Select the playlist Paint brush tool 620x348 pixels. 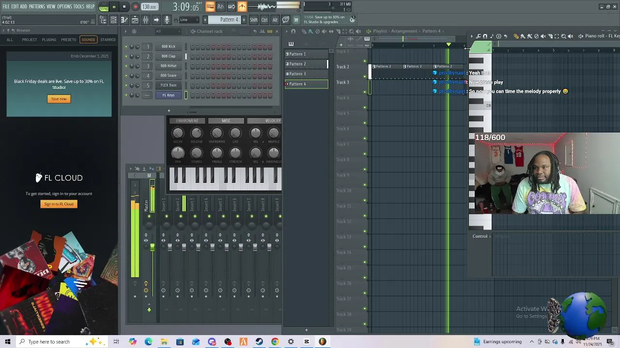310,31
